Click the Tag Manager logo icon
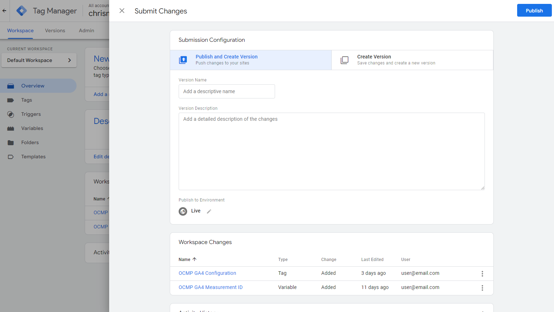This screenshot has width=554, height=312. [22, 11]
